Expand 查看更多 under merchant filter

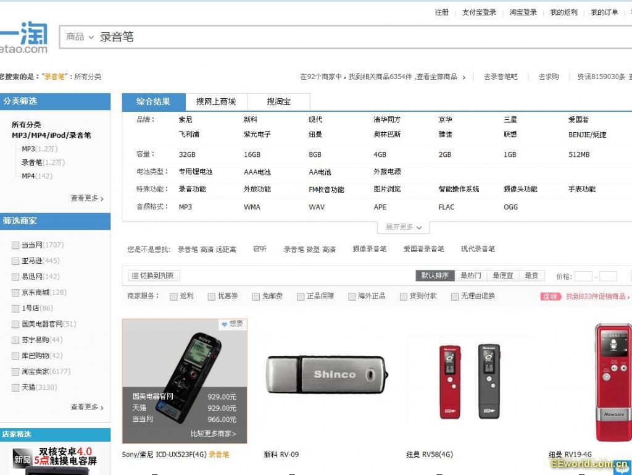point(87,407)
